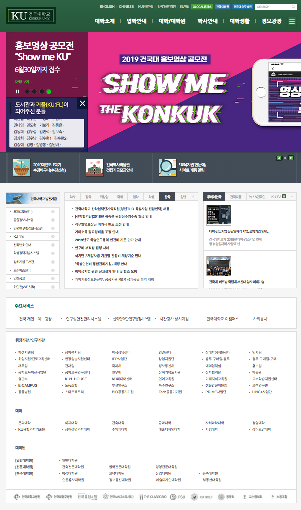Screen dimensions: 301x510
Task: Click the GLOCAL캠퍼스 green button
Action: (202, 7)
